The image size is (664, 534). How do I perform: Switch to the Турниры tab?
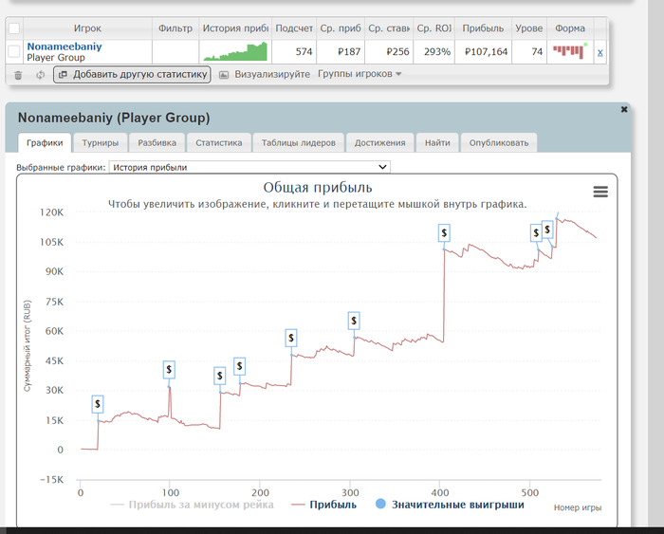(x=100, y=143)
